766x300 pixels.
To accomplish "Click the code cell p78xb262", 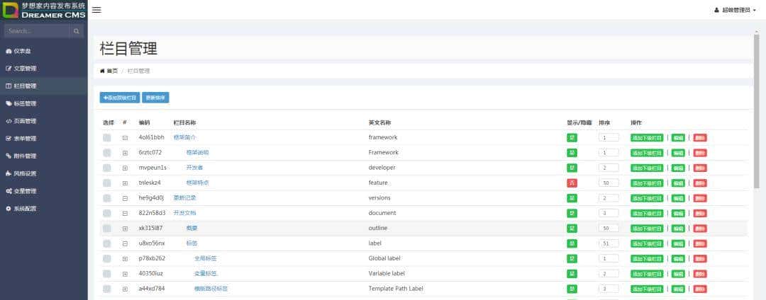I will [x=152, y=258].
